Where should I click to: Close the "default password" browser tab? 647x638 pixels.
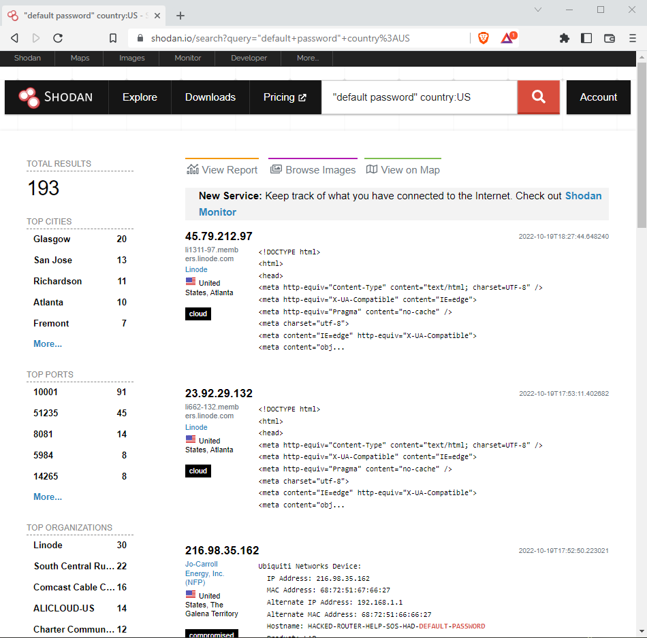[x=157, y=16]
